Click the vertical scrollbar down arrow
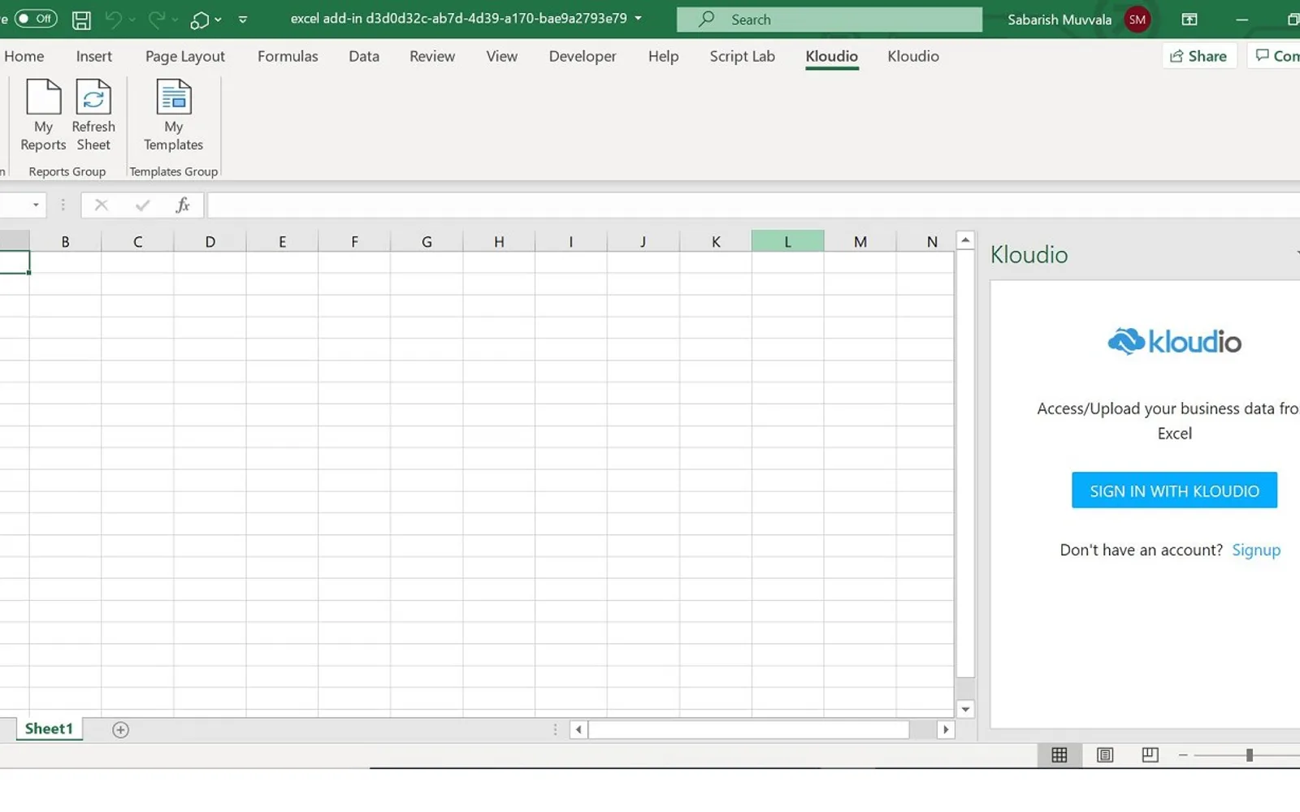 click(x=965, y=709)
